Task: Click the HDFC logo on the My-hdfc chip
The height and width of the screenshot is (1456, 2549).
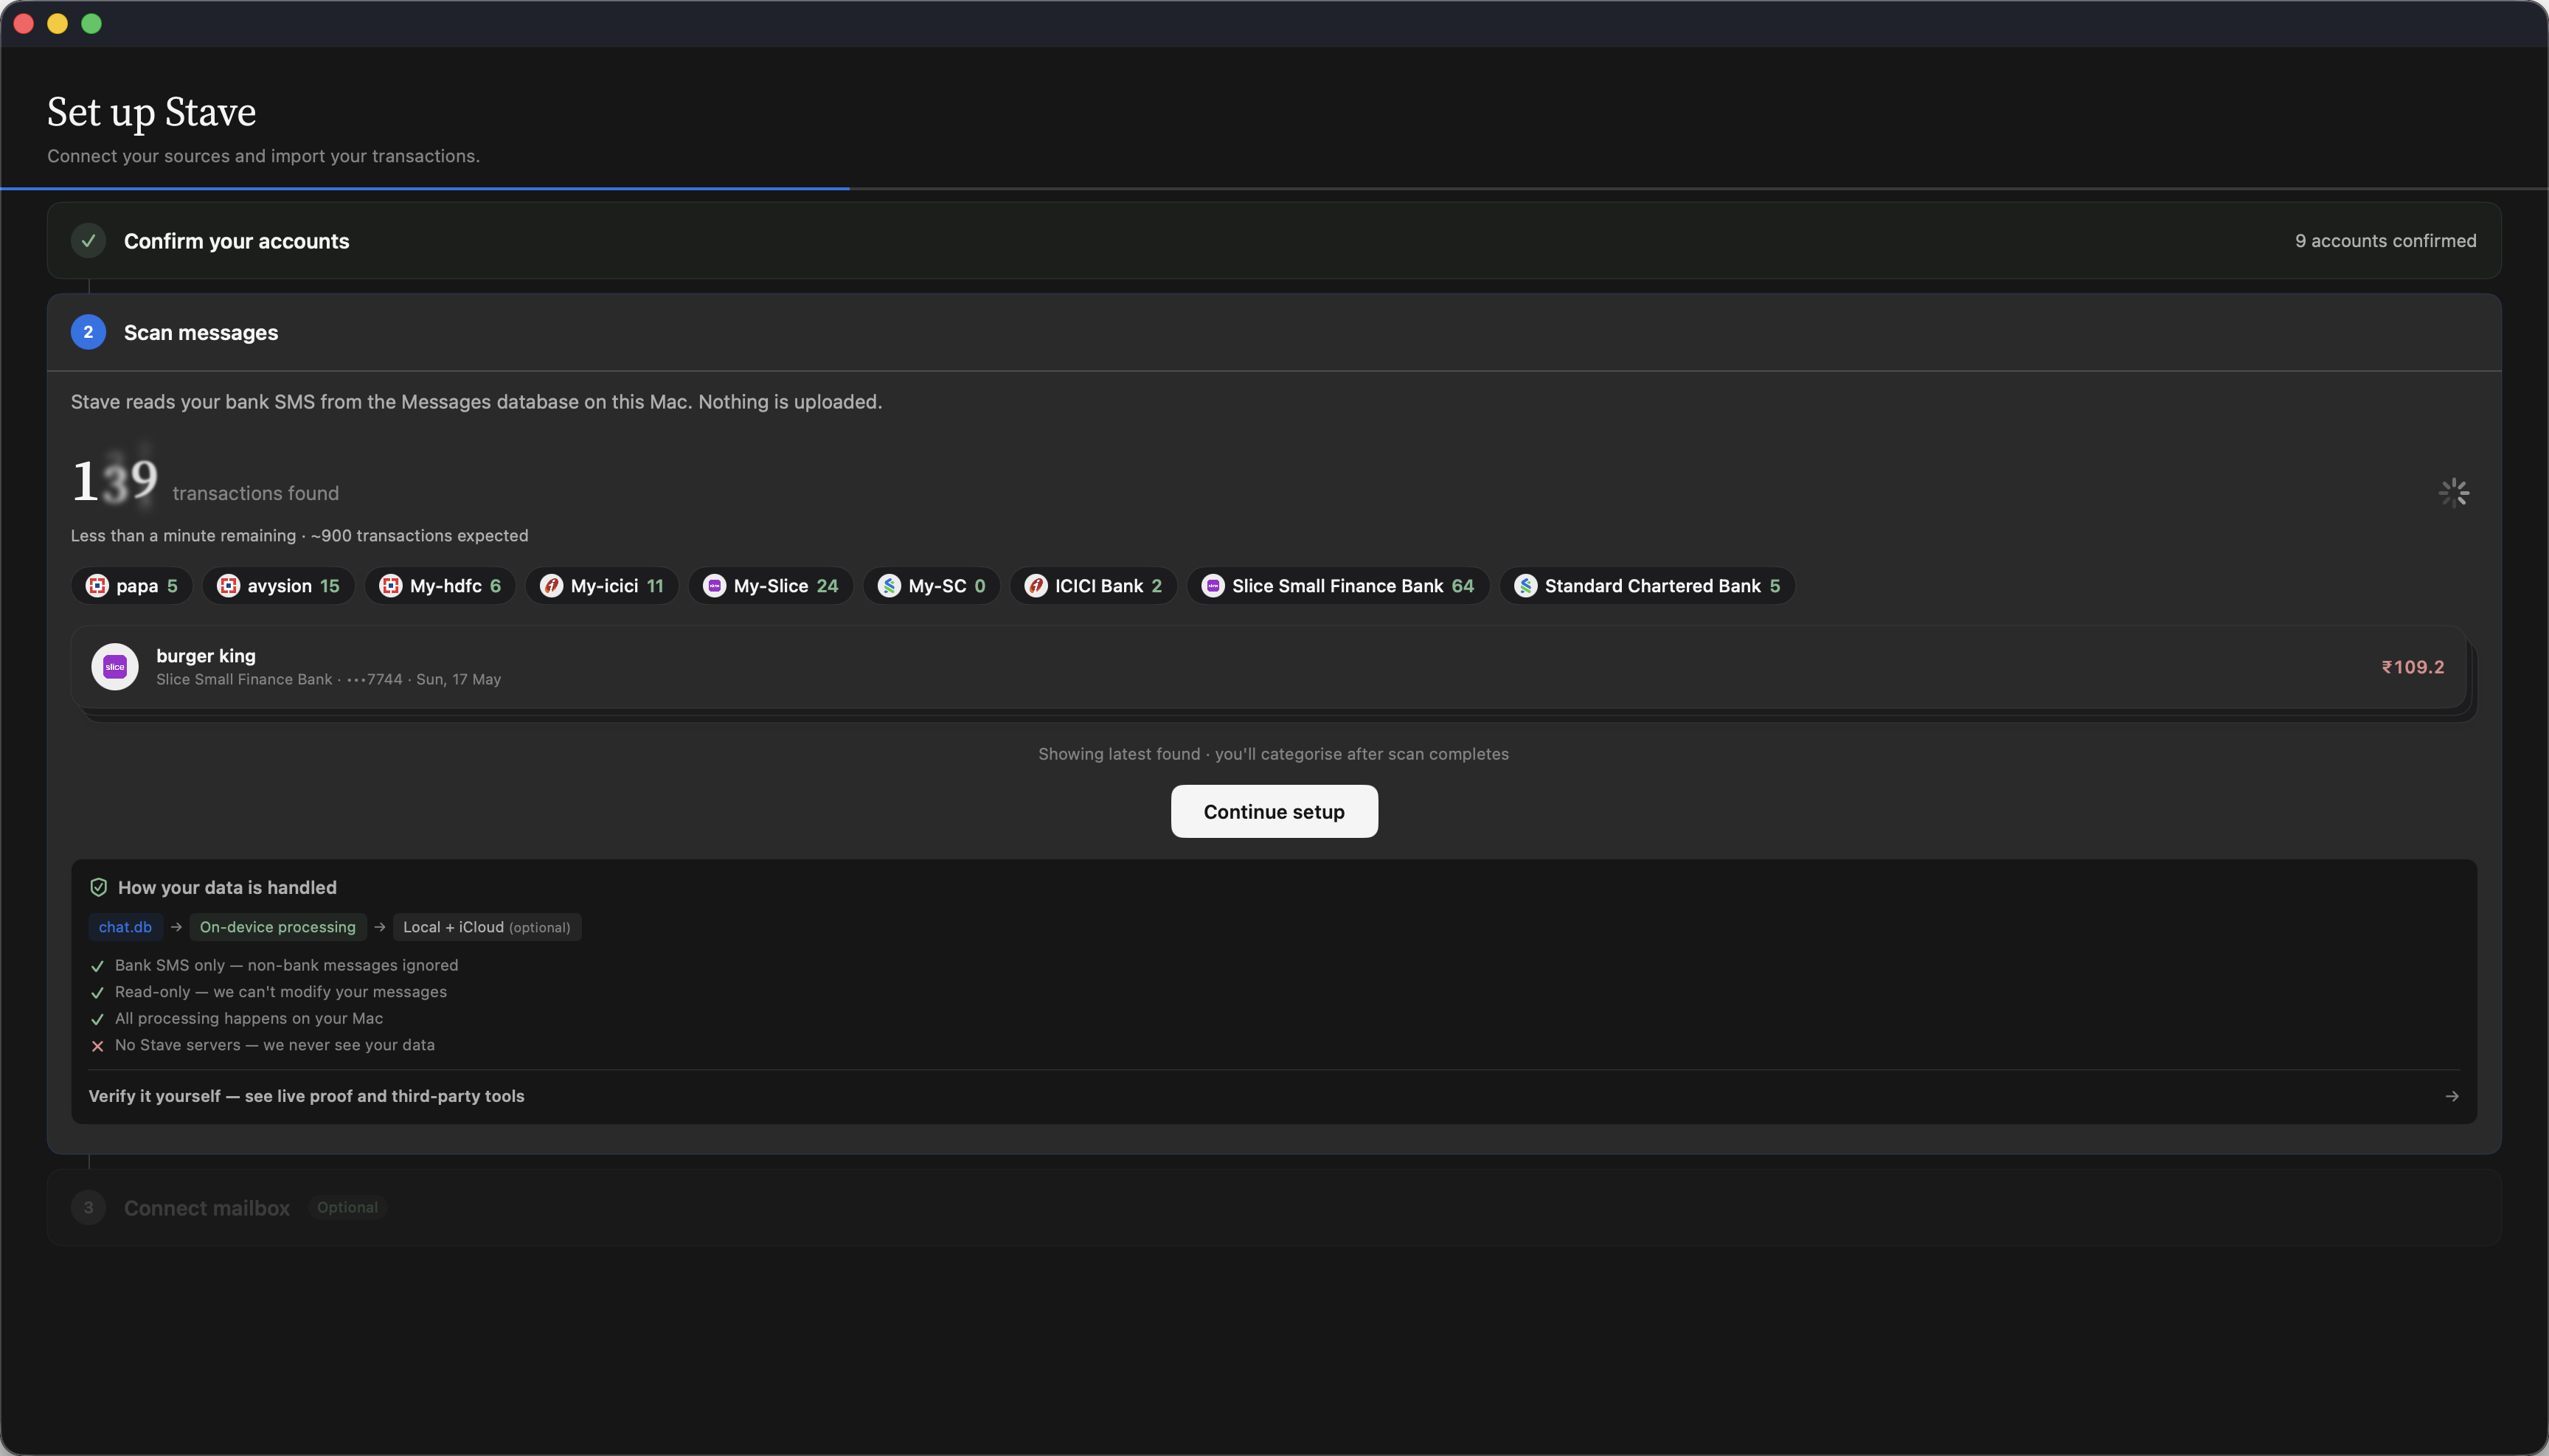Action: coord(390,586)
